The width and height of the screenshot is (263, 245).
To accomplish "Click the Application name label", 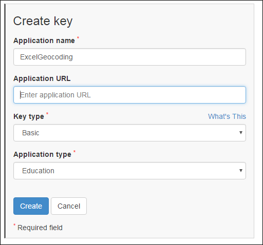I will [x=44, y=40].
